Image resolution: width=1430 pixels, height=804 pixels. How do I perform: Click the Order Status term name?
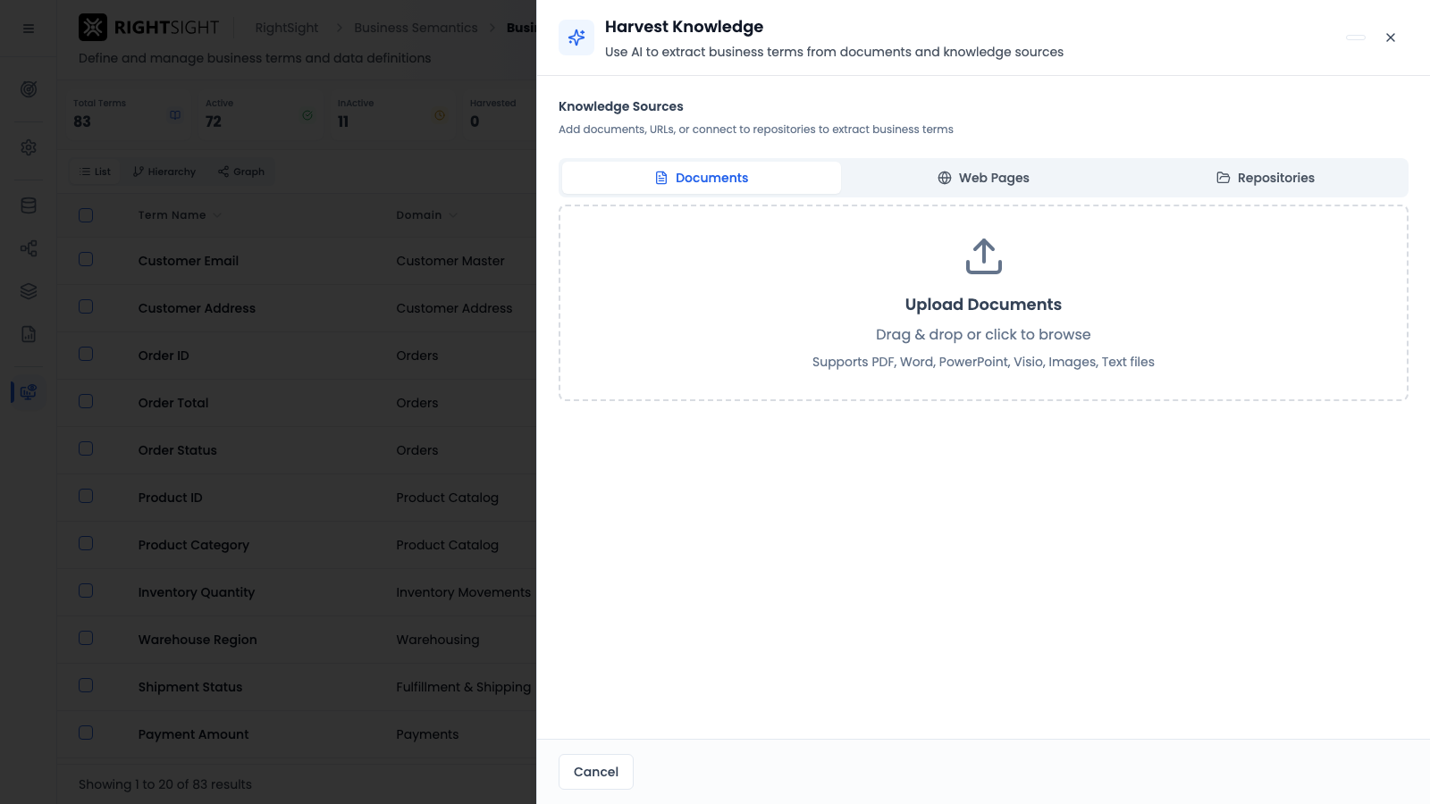click(178, 450)
